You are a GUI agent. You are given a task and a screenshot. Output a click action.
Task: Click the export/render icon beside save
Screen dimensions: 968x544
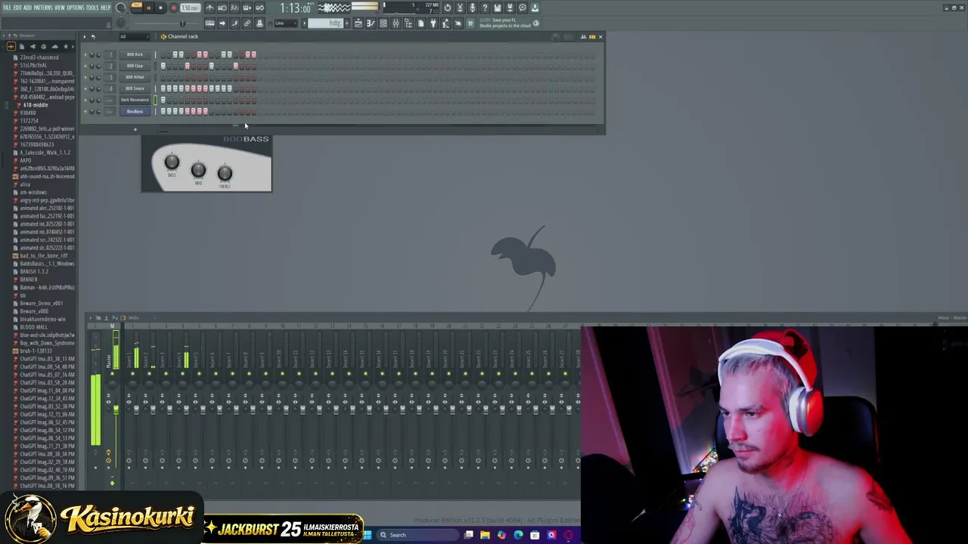point(510,8)
